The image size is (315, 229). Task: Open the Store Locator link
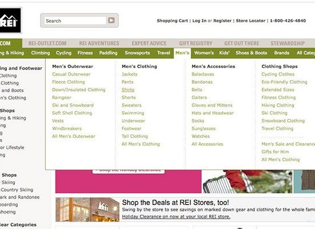click(x=250, y=21)
